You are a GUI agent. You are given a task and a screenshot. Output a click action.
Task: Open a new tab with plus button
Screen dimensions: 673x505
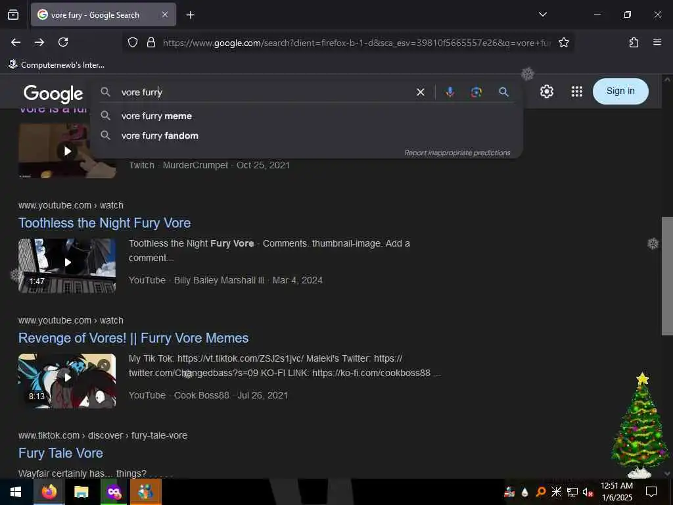[x=190, y=15]
